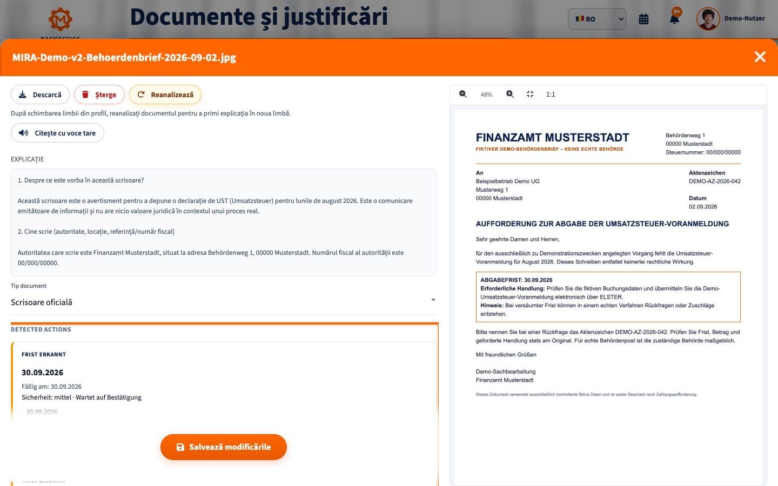
Task: Click the DETECTED ACTIONS heading
Action: click(41, 329)
